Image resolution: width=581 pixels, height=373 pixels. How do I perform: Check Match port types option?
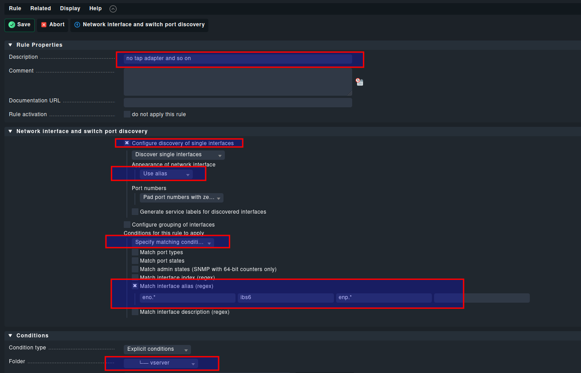pyautogui.click(x=135, y=252)
